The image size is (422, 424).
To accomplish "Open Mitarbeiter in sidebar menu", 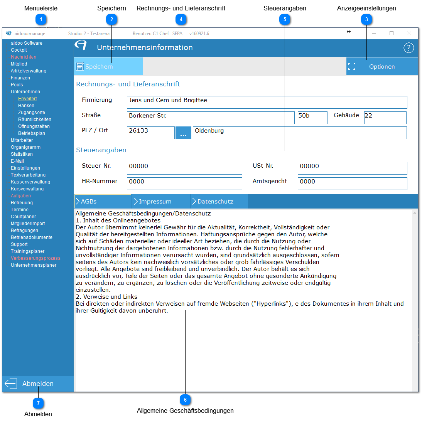I will [22, 140].
